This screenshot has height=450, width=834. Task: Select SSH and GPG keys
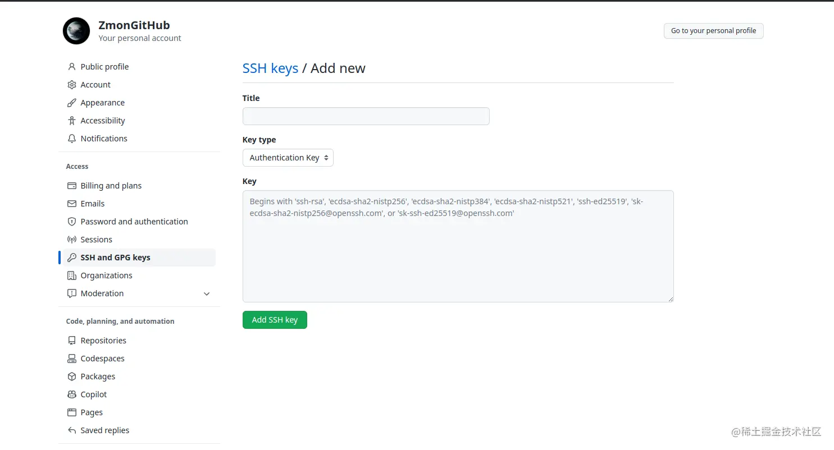[x=139, y=258]
